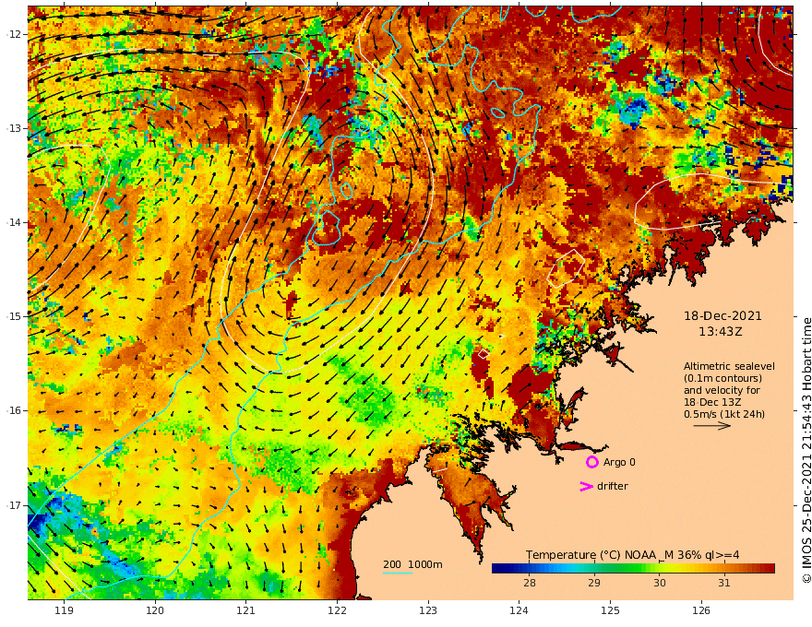Click the '18-Dec 13Z' text line

click(712, 402)
